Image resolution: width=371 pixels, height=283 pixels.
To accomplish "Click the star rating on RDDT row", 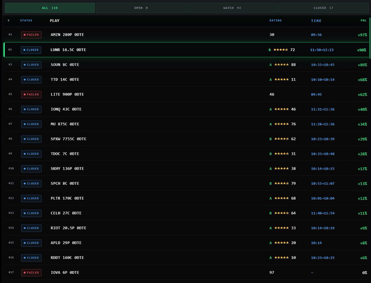I will pos(281,257).
